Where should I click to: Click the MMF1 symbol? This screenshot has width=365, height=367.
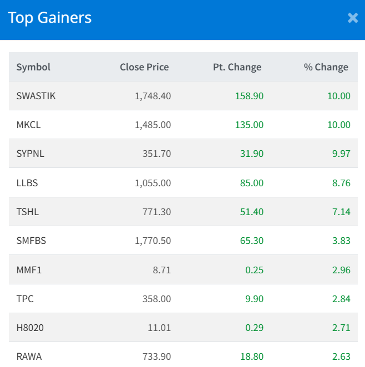coord(29,270)
